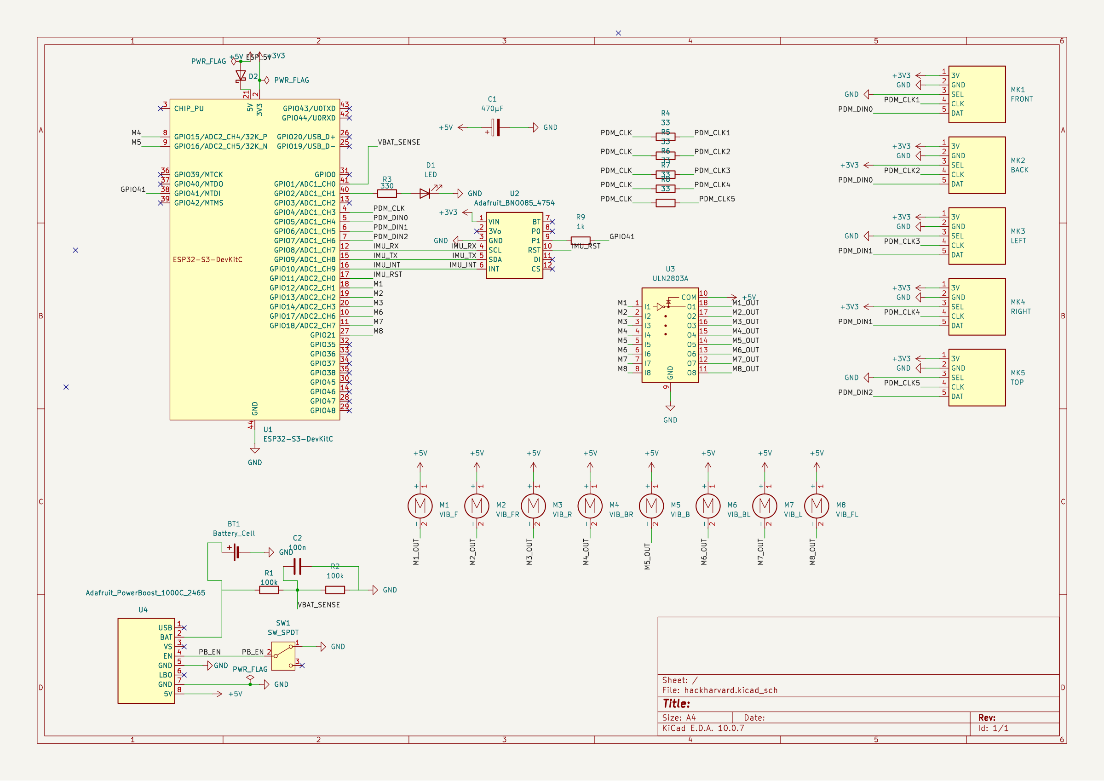Select the R2 100k resistor symbol
Screen dimensions: 1104x781
335,590
